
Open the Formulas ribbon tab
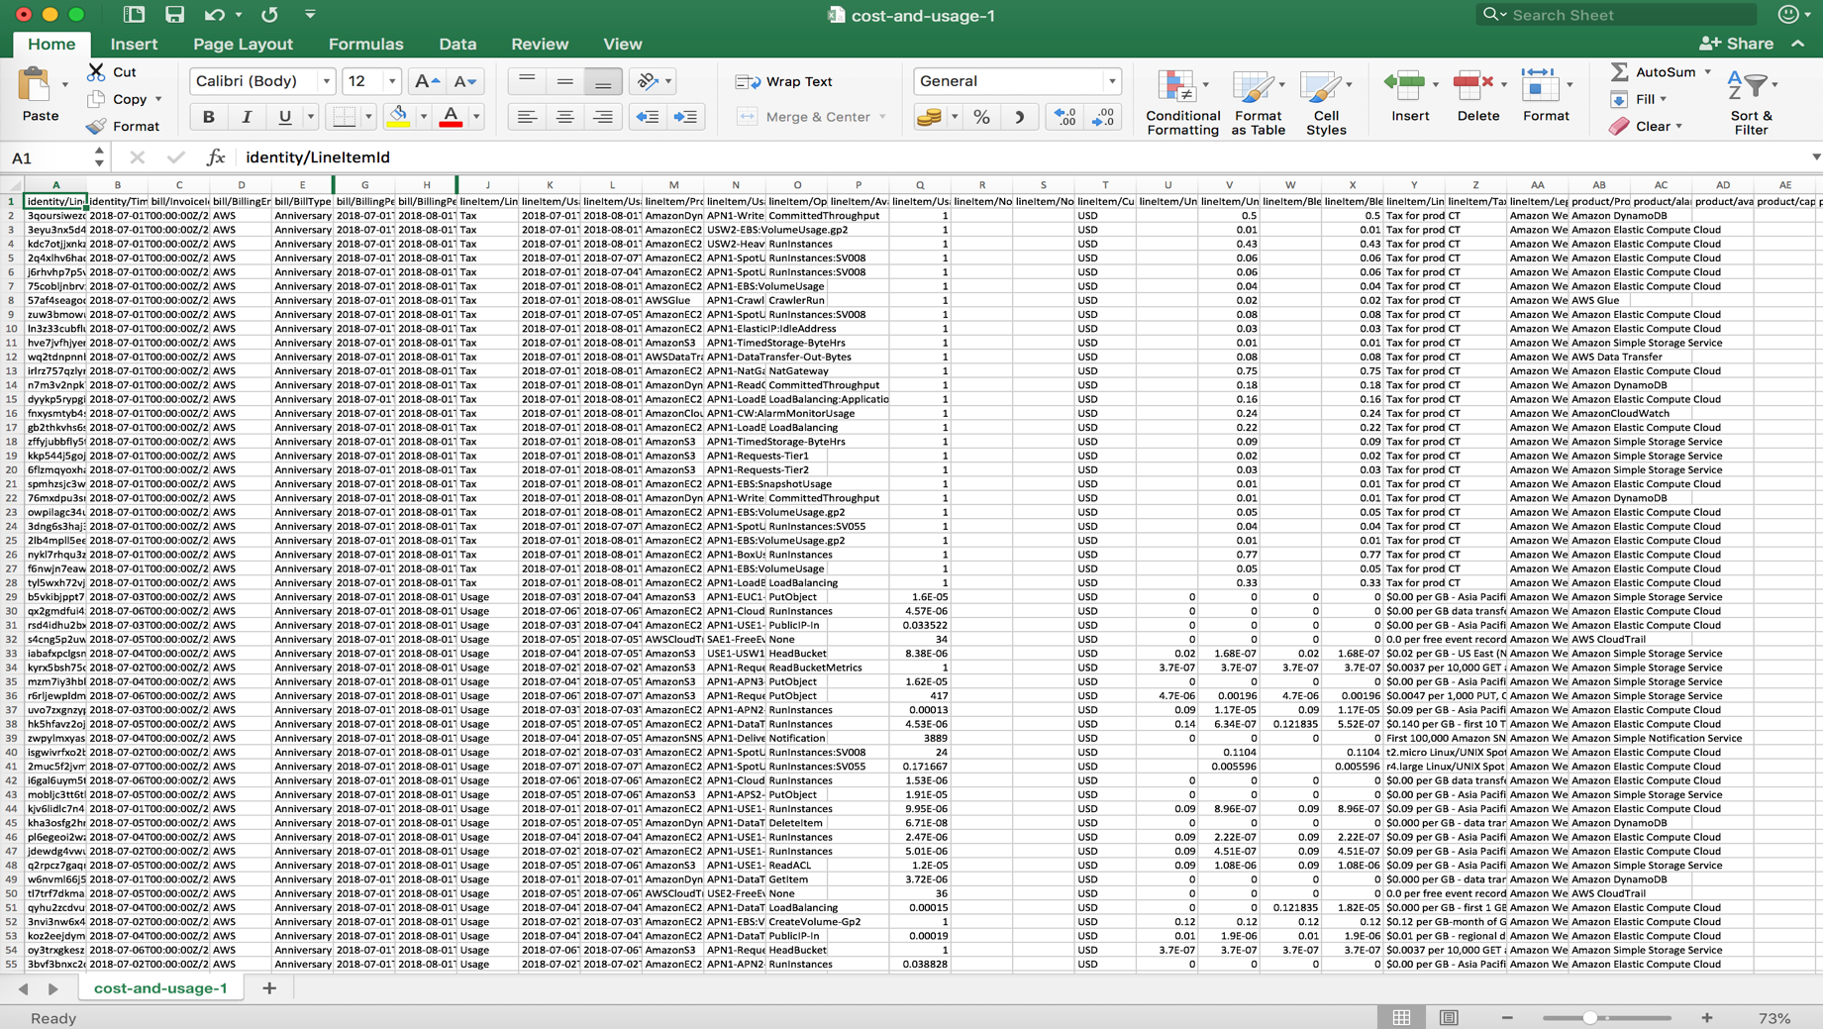coord(365,44)
